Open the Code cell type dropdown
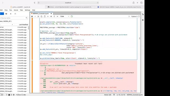Viewport: 170px width, 96px height. (65, 17)
